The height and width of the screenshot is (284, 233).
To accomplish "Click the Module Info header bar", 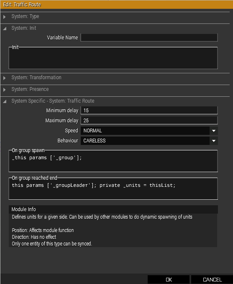I will tap(113, 209).
